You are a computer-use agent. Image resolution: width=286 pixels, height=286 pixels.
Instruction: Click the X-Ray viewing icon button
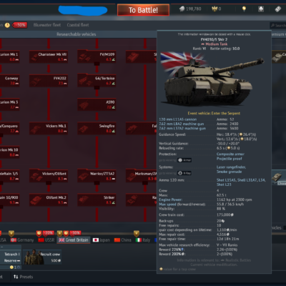click(184, 173)
